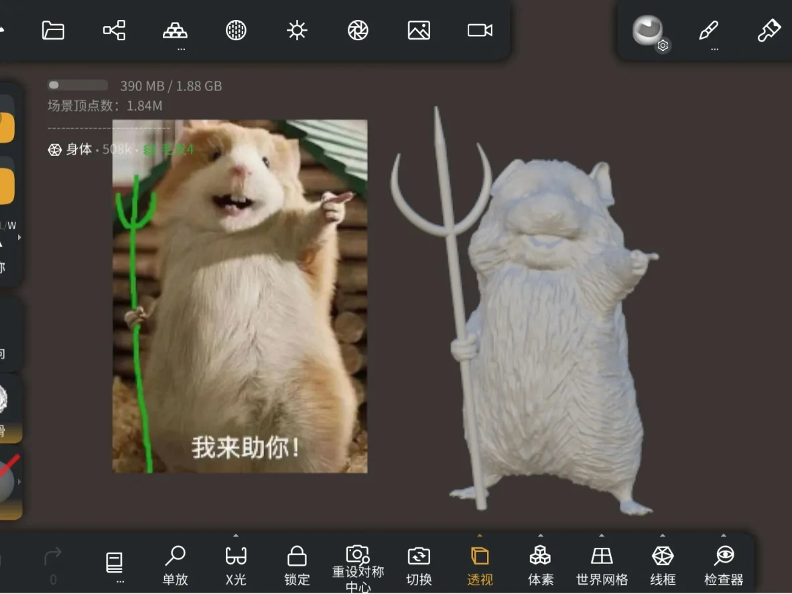Open the 检查器 inspector

coord(724,565)
